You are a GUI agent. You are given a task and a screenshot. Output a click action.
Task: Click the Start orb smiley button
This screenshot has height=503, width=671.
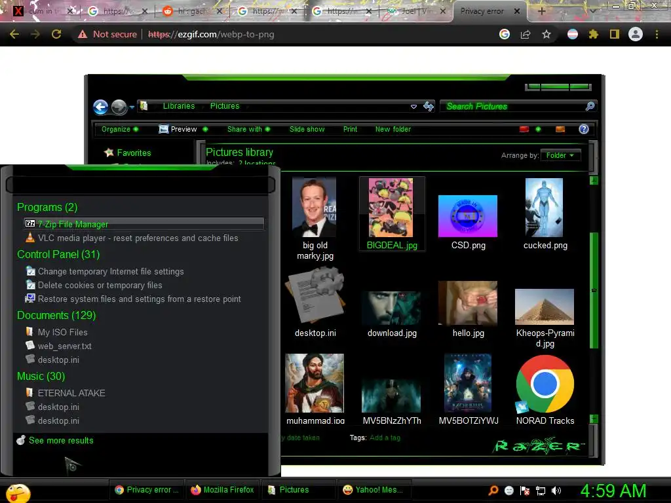[18, 493]
